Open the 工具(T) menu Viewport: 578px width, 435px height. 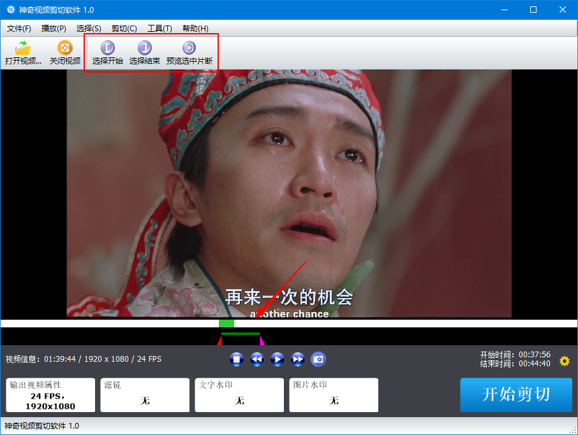coord(159,28)
